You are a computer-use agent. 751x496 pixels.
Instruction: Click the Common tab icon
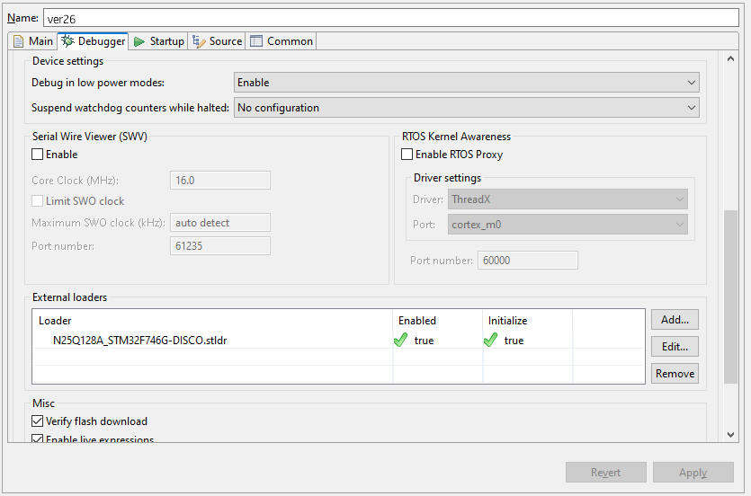pos(256,41)
